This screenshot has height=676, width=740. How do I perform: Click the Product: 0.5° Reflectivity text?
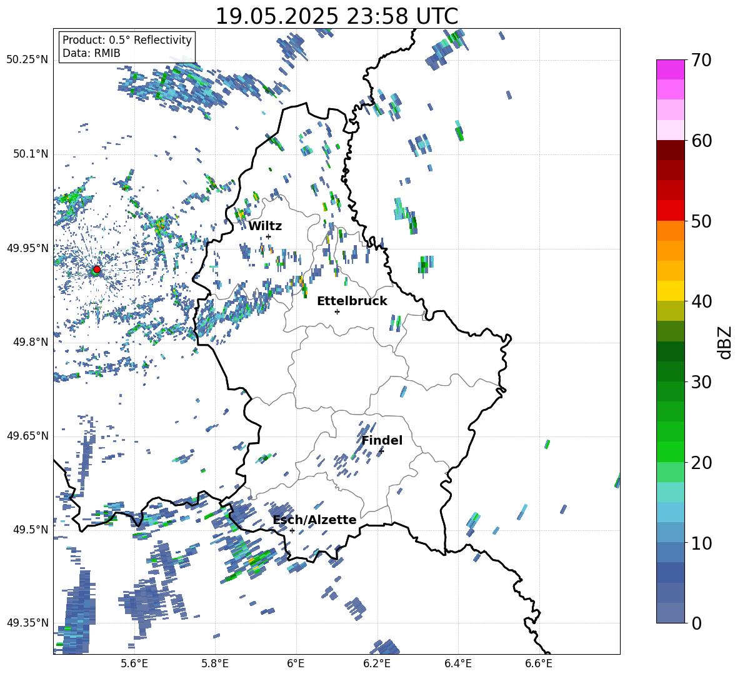point(127,39)
